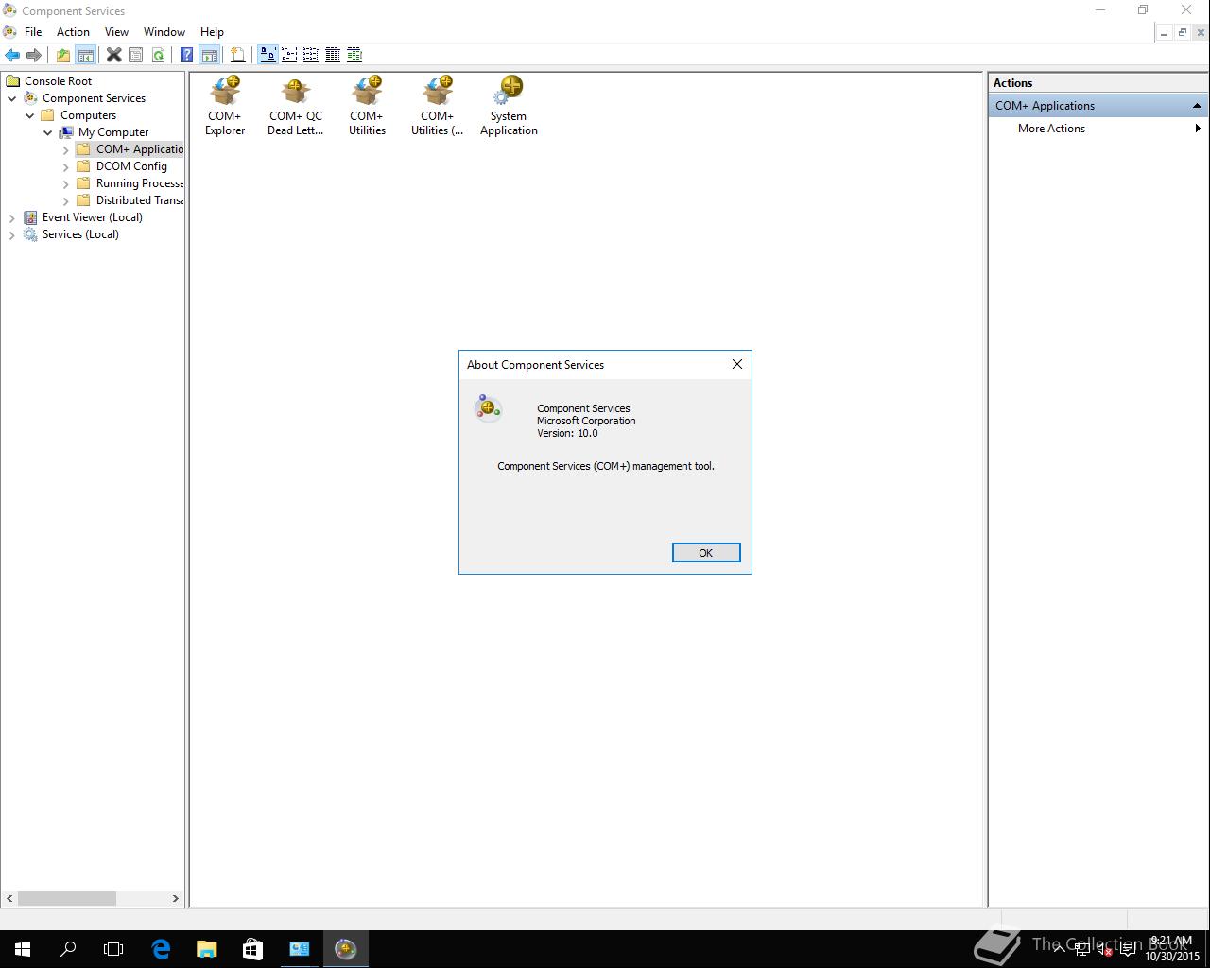Switch to small icons view in toolbar
This screenshot has width=1210, height=968.
coord(289,55)
